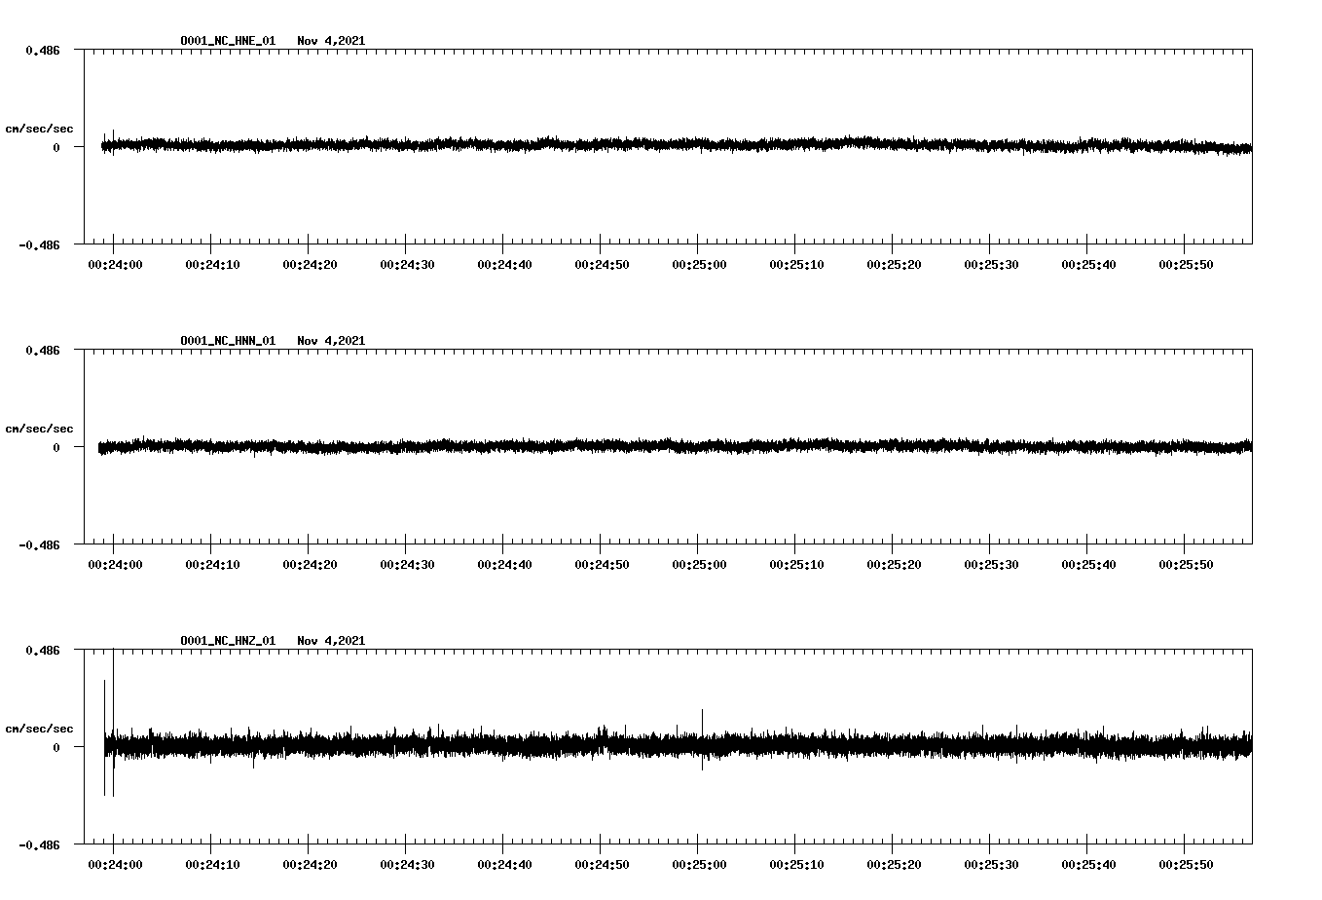Viewport: 1322px width, 900px height.
Task: Click the 00:25:40 time label under HNZ plot
Action: coord(1088,865)
